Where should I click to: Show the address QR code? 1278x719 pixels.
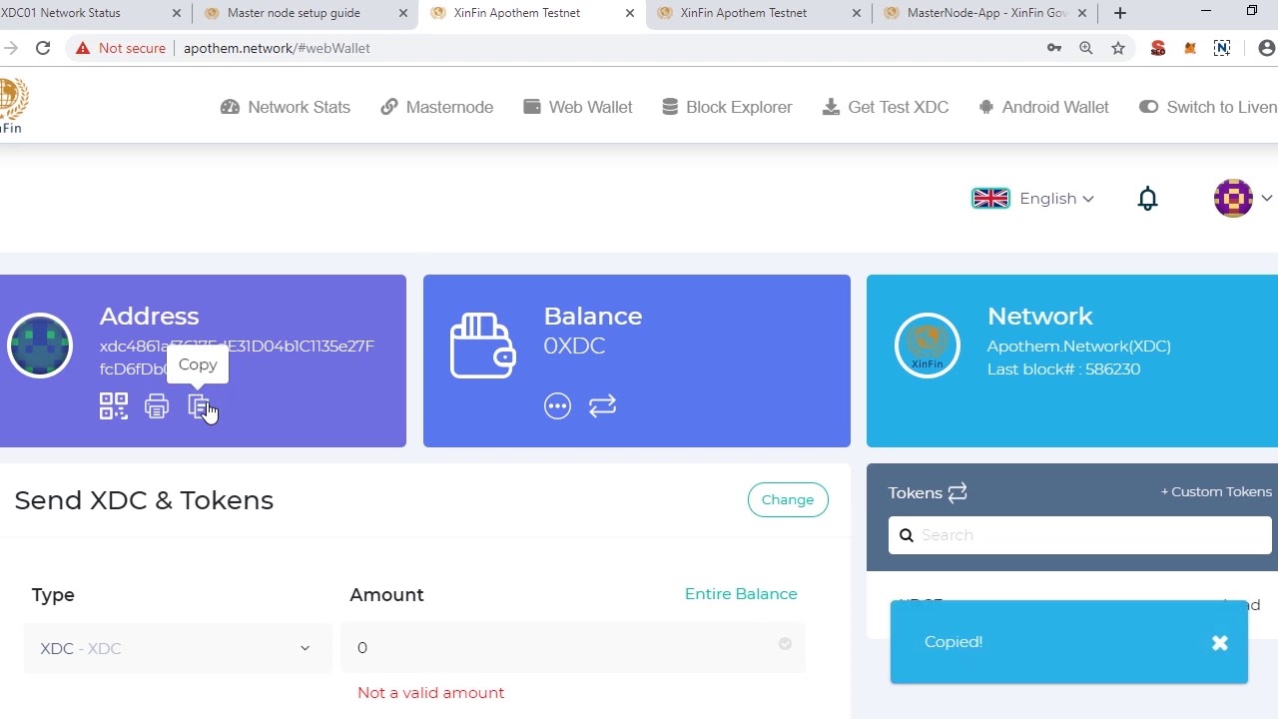[x=114, y=406]
